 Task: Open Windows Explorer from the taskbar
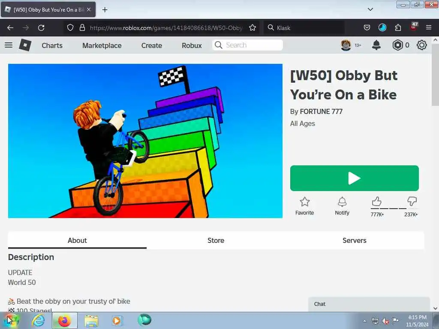coord(91,321)
